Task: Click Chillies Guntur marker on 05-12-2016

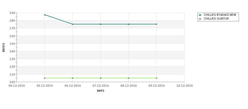Action: tap(45, 78)
